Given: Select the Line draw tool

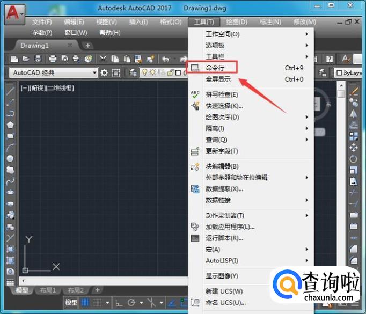Looking at the screenshot, I should (10, 91).
